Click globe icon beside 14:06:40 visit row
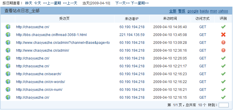Image resolution: width=233 pixels, height=110 pixels. [8, 27]
